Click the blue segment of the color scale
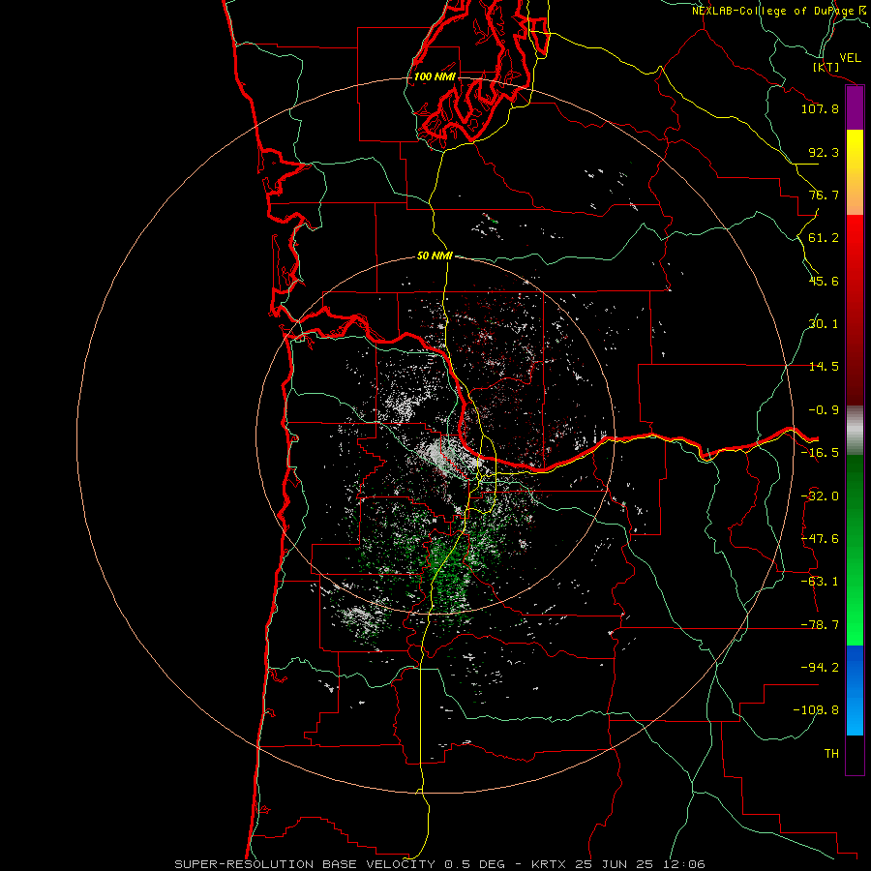Screen dimensions: 871x871 pyautogui.click(x=855, y=690)
